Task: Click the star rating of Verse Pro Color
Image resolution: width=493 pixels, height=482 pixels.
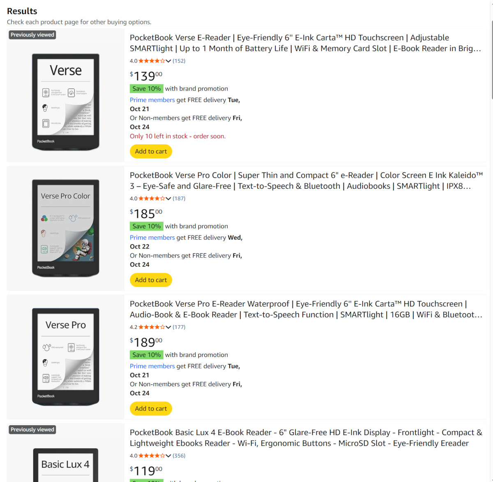Action: coord(152,199)
